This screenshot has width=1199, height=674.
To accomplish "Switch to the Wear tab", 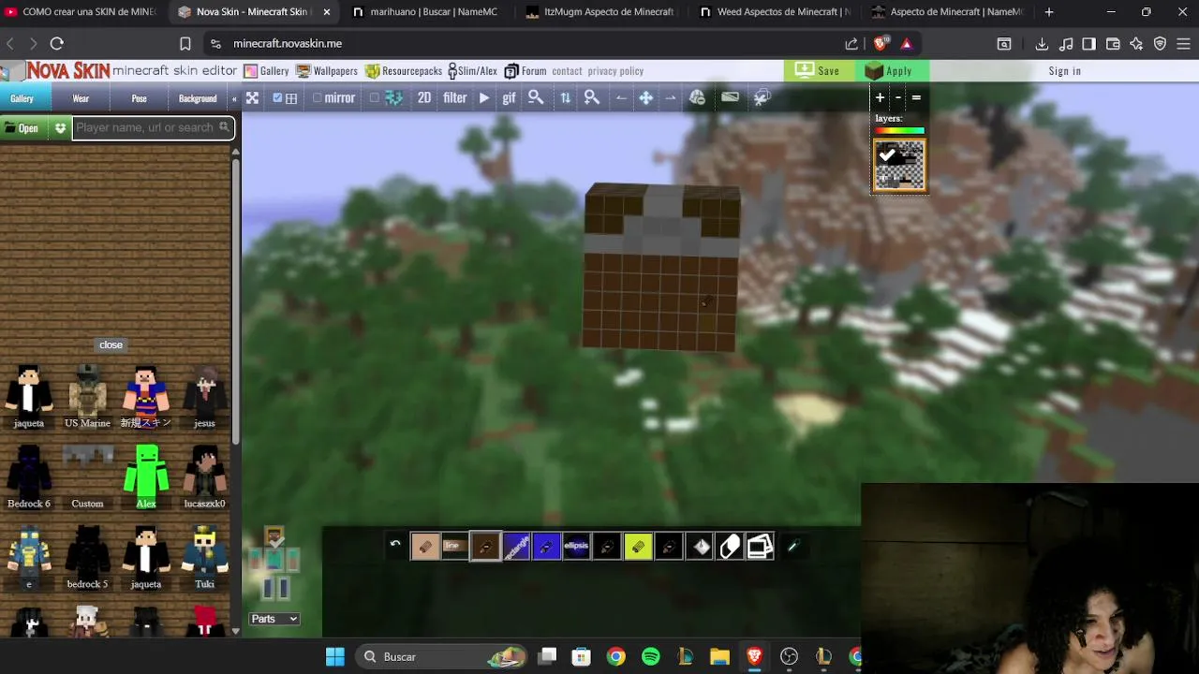I will coord(81,98).
